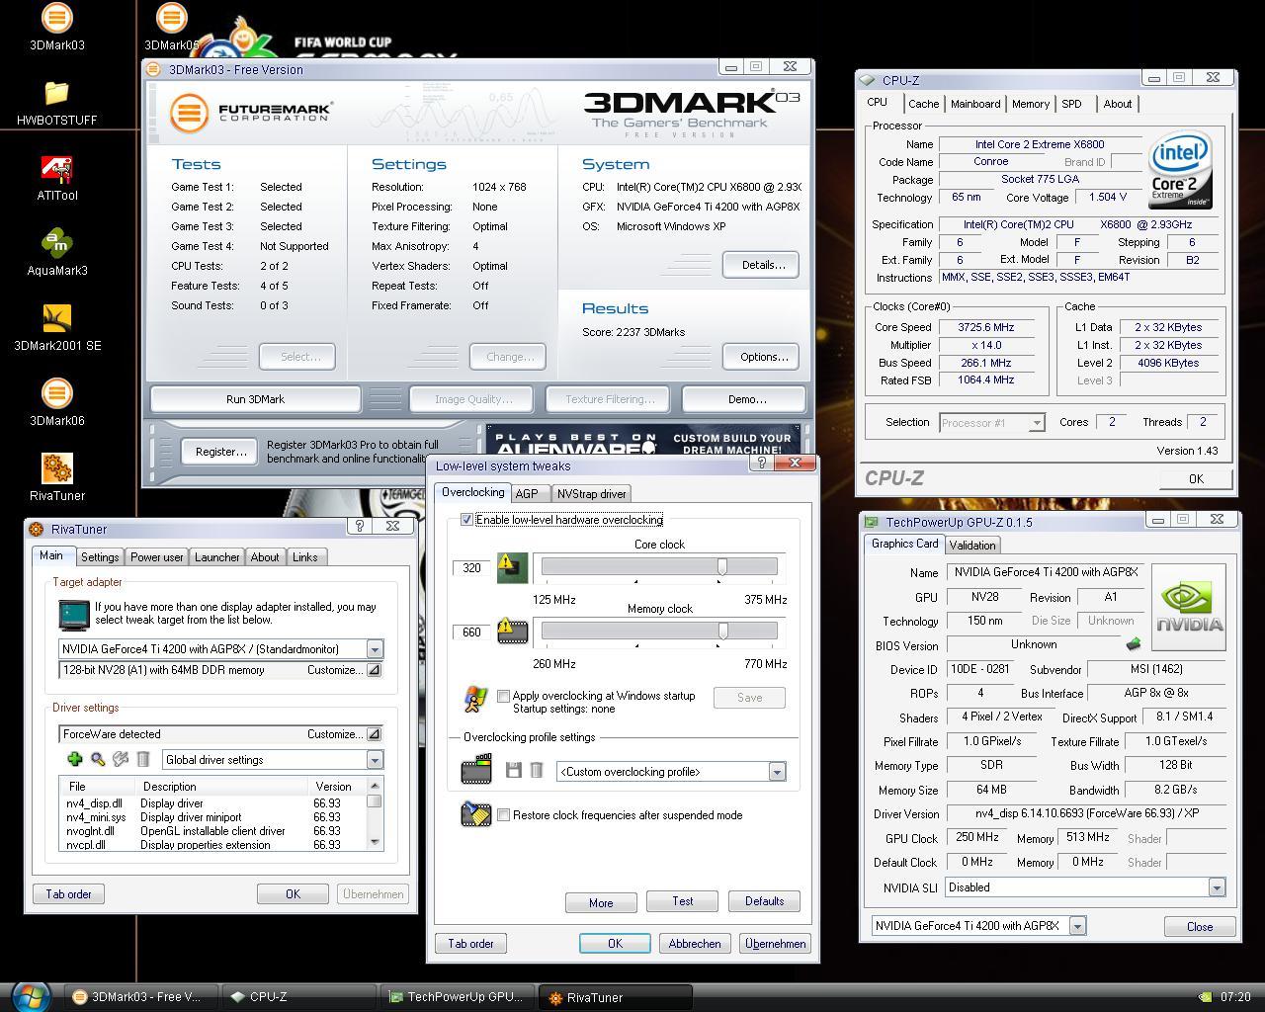Image resolution: width=1265 pixels, height=1012 pixels.
Task: Click the overclocking profile clapperboard icon
Action: [476, 769]
